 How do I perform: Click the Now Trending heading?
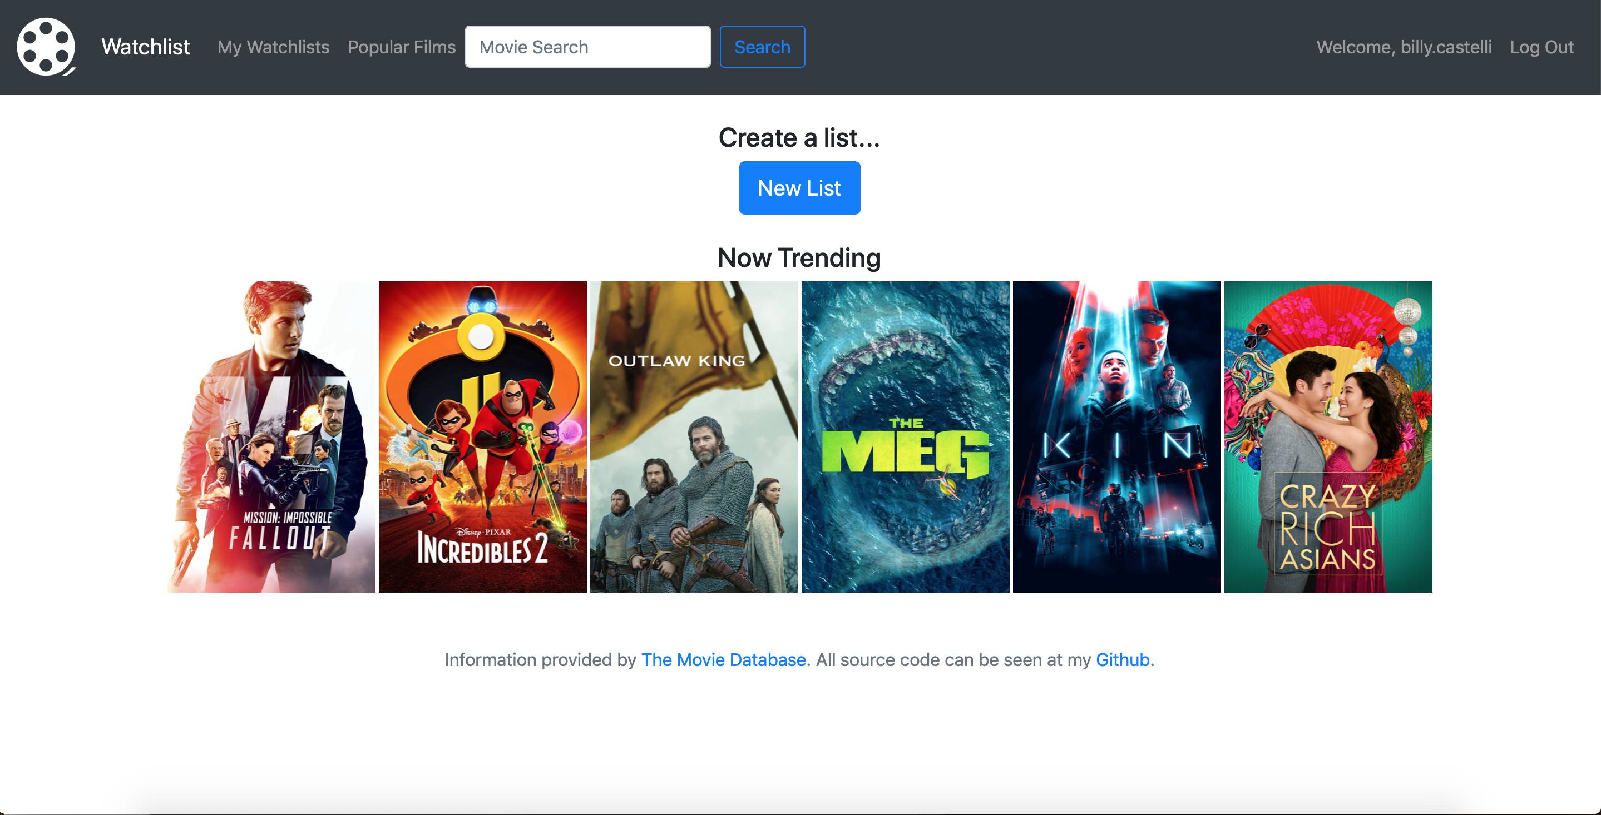pos(799,257)
